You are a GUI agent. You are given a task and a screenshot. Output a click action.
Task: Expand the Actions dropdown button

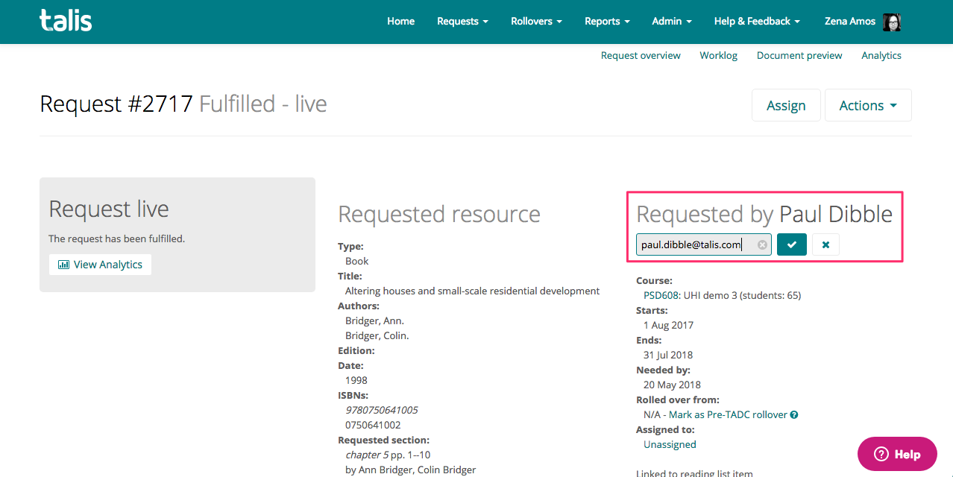pyautogui.click(x=868, y=105)
